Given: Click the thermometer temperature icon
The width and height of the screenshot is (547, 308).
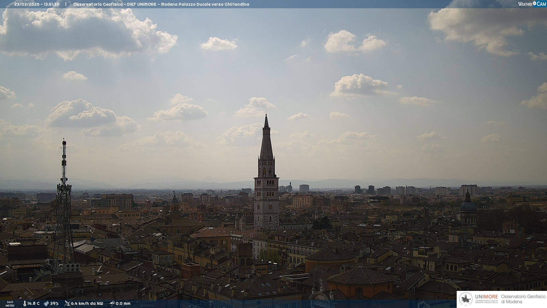Looking at the screenshot, I should (x=25, y=303).
